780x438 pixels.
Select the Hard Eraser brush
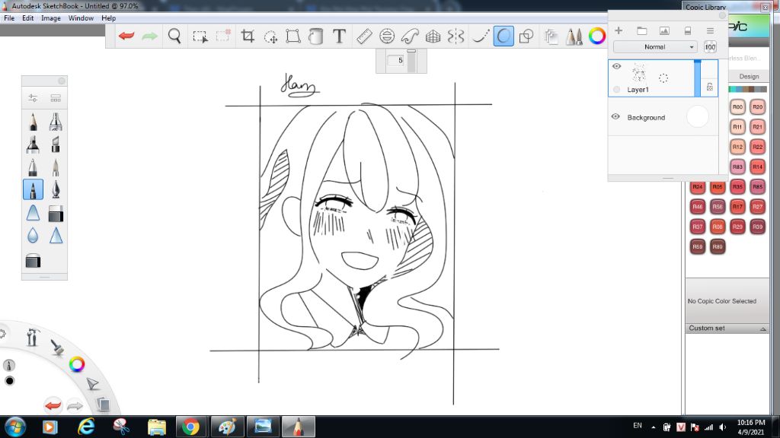click(56, 214)
